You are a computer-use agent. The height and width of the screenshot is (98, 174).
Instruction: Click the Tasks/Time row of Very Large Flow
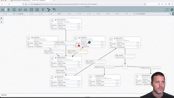tap(66, 29)
